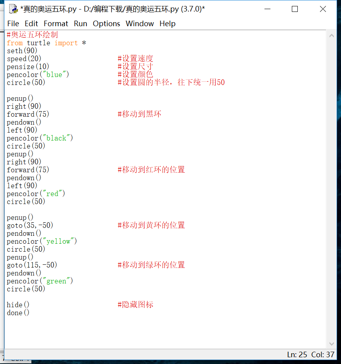This screenshot has width=341, height=364.
Task: Click the pencolor("blue") code line
Action: (39, 74)
